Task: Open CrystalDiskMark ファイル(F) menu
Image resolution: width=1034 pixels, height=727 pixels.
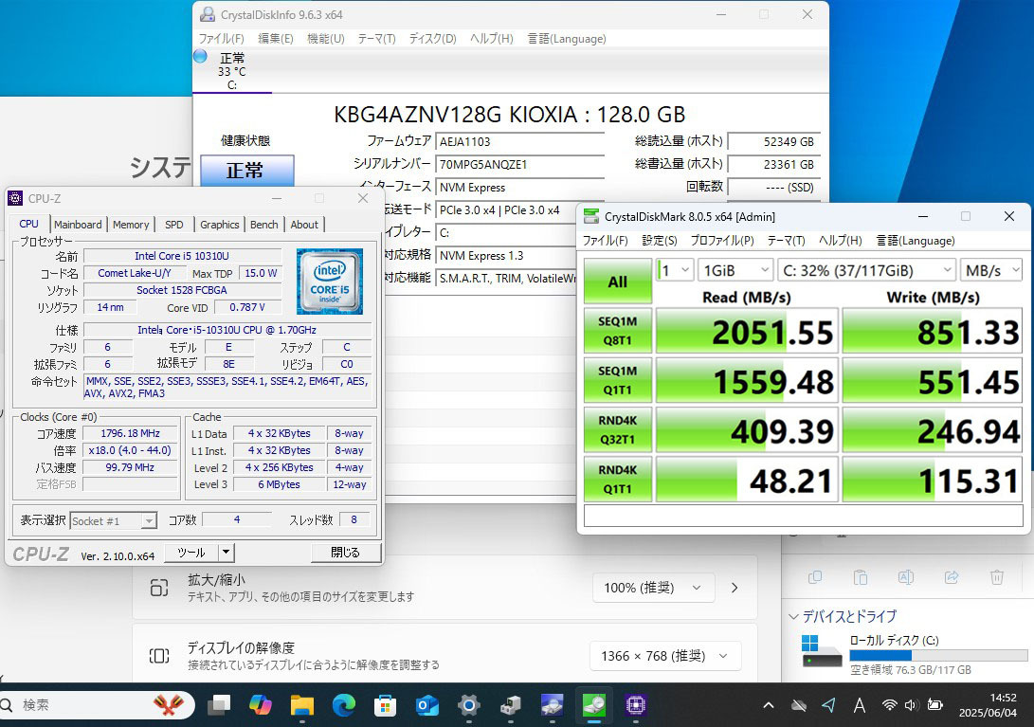Action: tap(606, 240)
